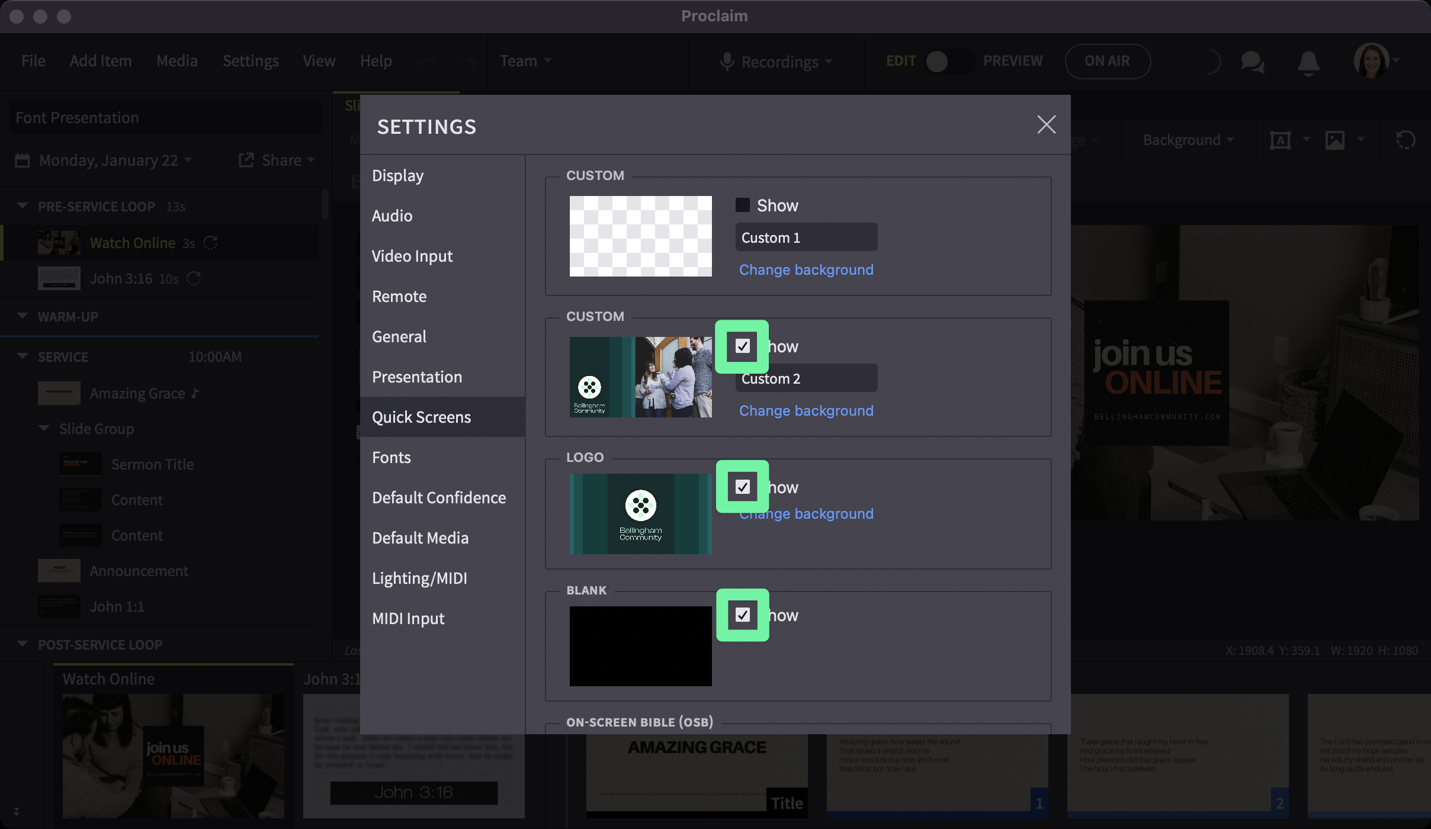Select Display settings tab
This screenshot has width=1431, height=829.
point(442,175)
